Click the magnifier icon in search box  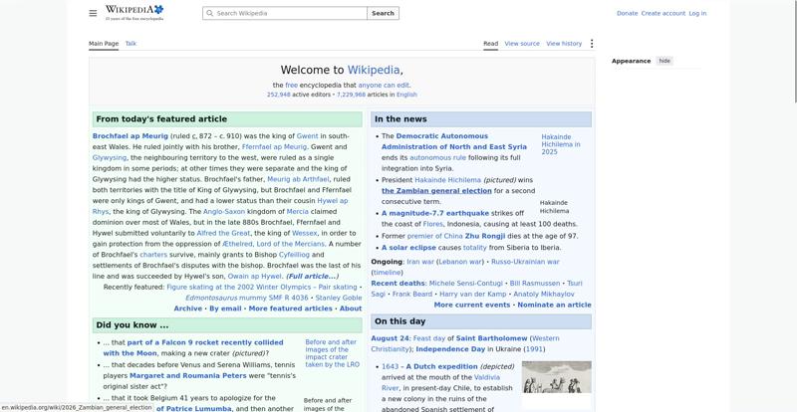(209, 13)
